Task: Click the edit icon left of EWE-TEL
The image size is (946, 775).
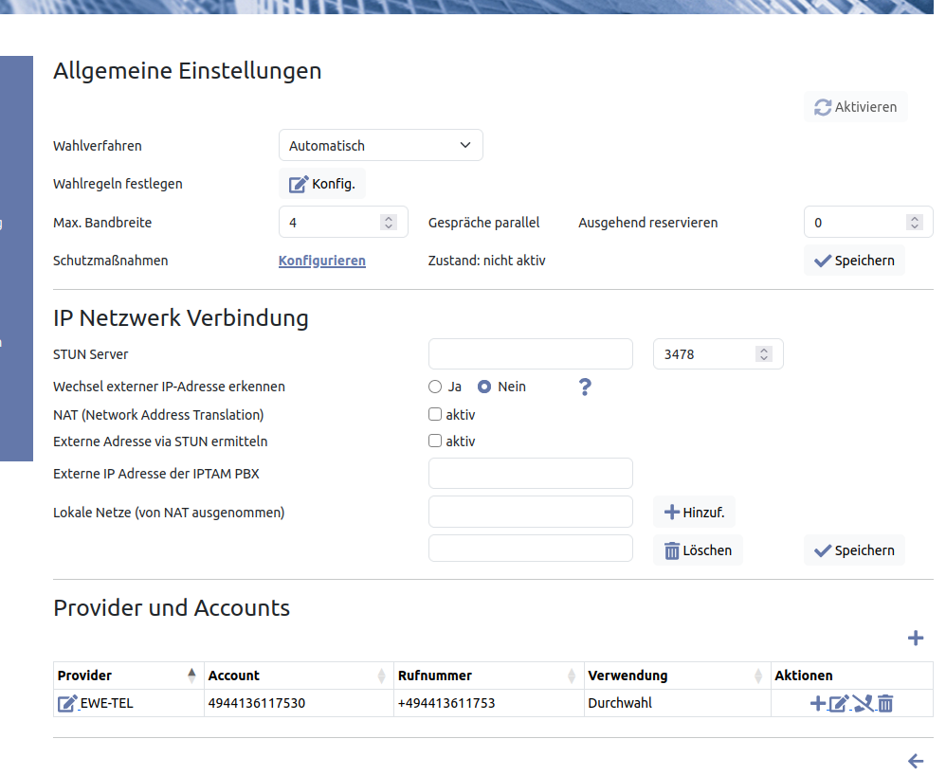Action: [x=67, y=703]
